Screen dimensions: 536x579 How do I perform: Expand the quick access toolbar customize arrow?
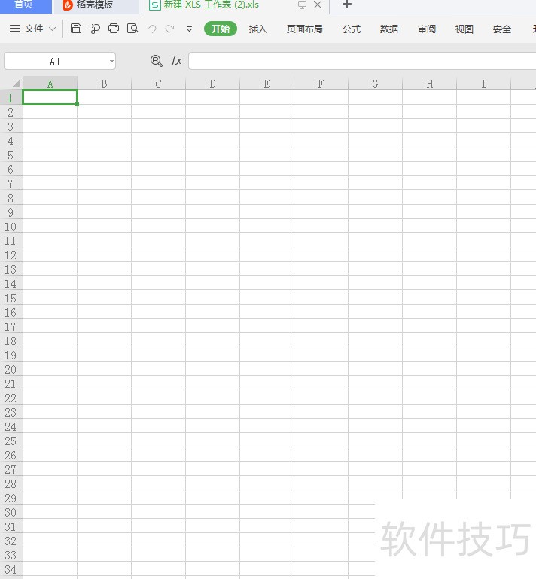[189, 29]
